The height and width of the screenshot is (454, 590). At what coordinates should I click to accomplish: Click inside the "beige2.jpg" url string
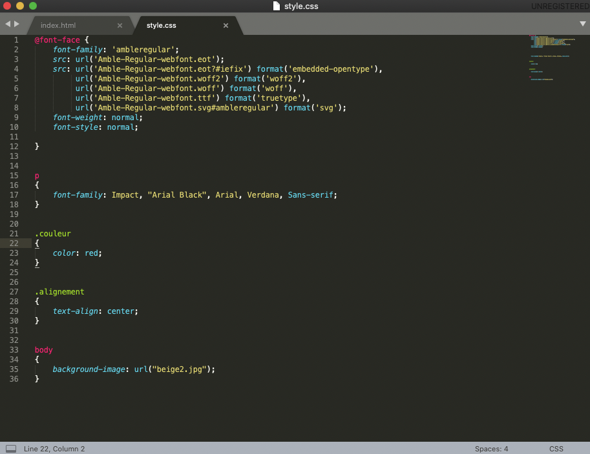click(178, 369)
